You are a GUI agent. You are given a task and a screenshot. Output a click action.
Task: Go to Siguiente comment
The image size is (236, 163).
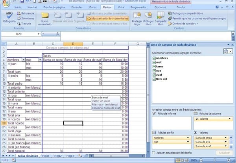pos(80,17)
